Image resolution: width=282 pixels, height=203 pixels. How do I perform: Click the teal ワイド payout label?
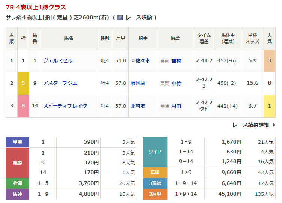pyautogui.click(x=155, y=152)
